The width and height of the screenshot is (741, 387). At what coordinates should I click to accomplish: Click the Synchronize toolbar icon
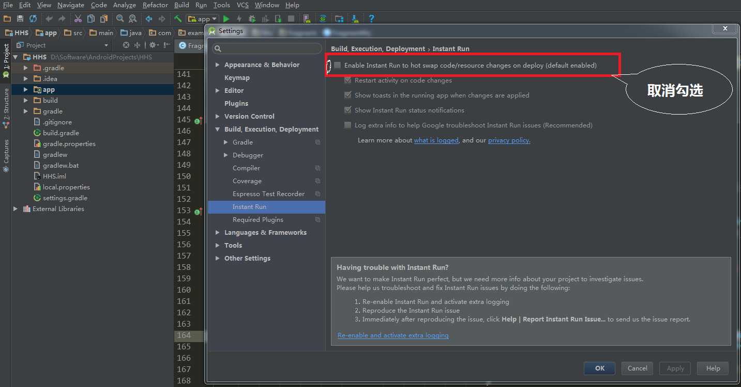pyautogui.click(x=33, y=19)
